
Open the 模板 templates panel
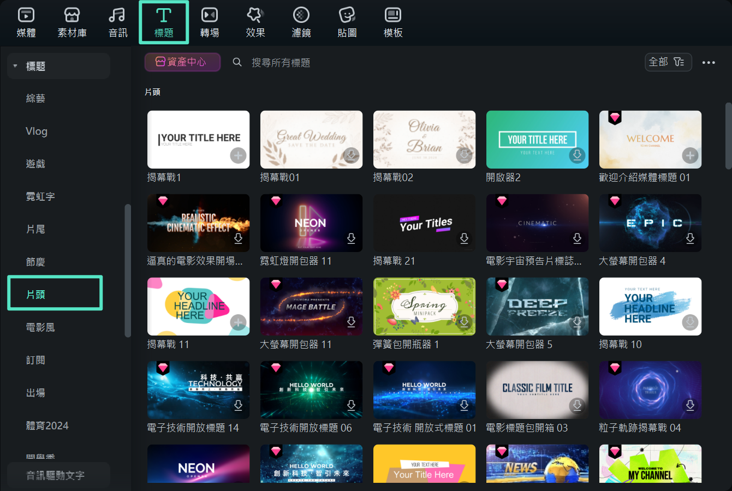point(392,22)
